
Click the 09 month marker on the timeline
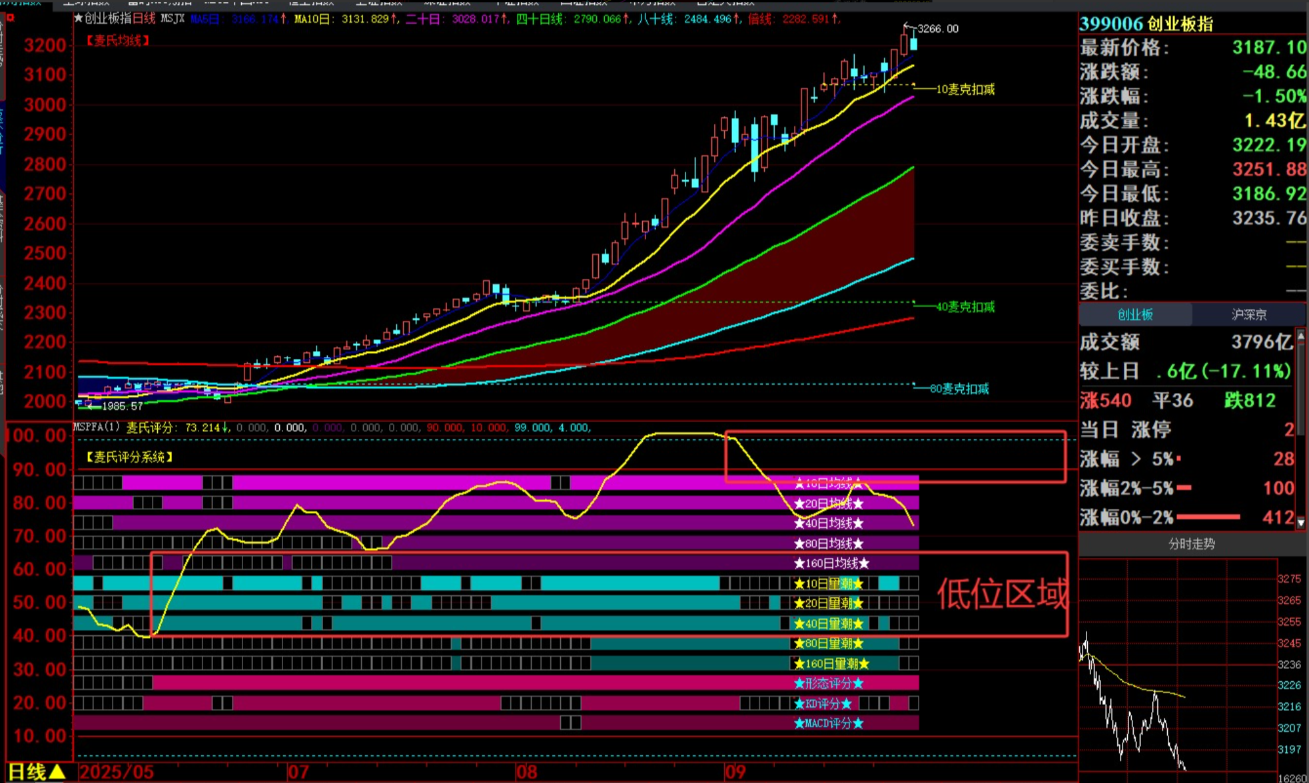click(x=735, y=772)
